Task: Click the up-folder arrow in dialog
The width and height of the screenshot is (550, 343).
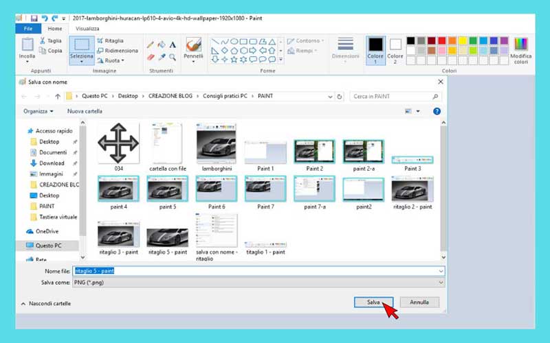Action: [58, 96]
